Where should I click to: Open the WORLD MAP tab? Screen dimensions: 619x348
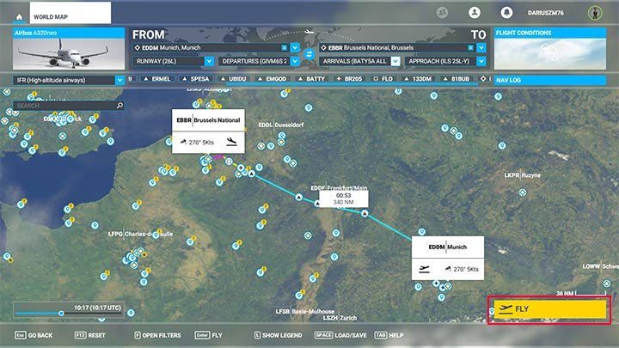[70, 13]
